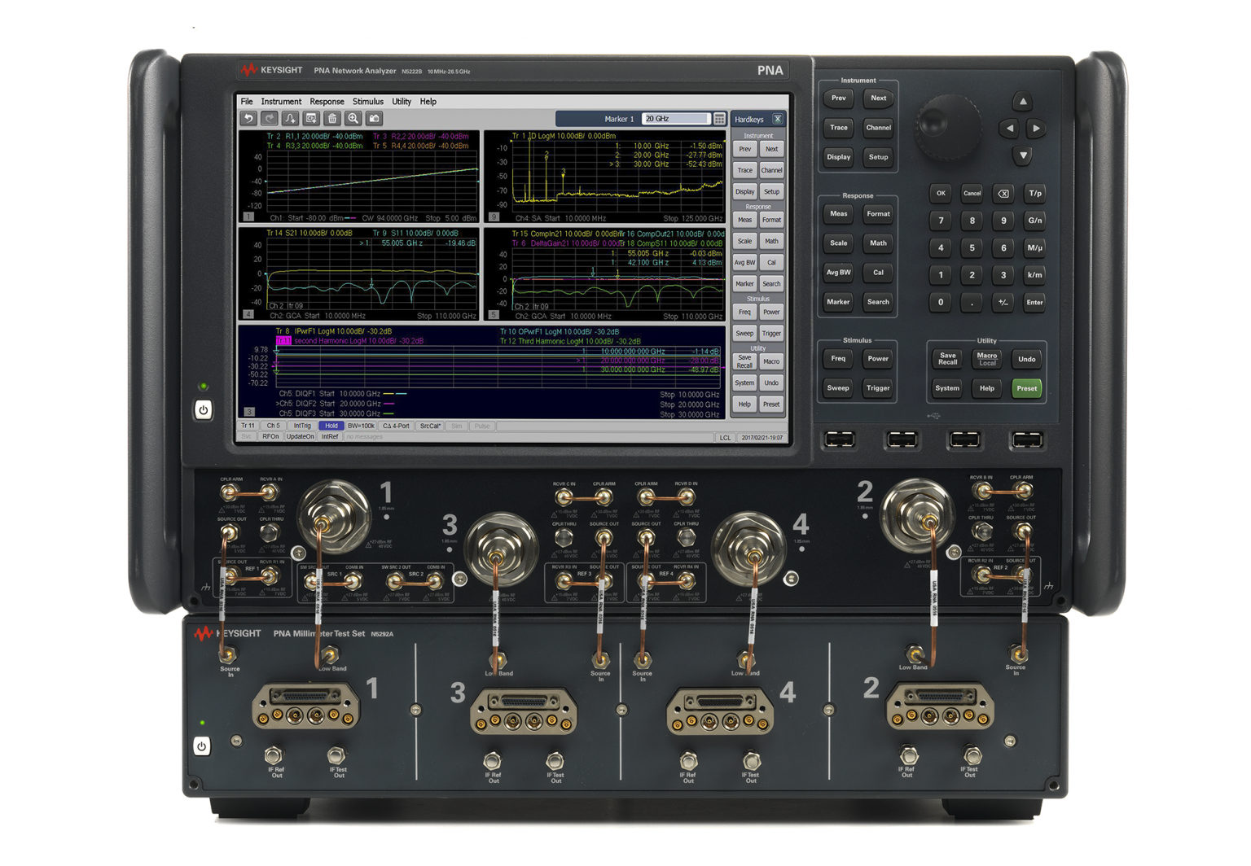
Task: Click the add channel toolbar icon
Action: tap(311, 119)
